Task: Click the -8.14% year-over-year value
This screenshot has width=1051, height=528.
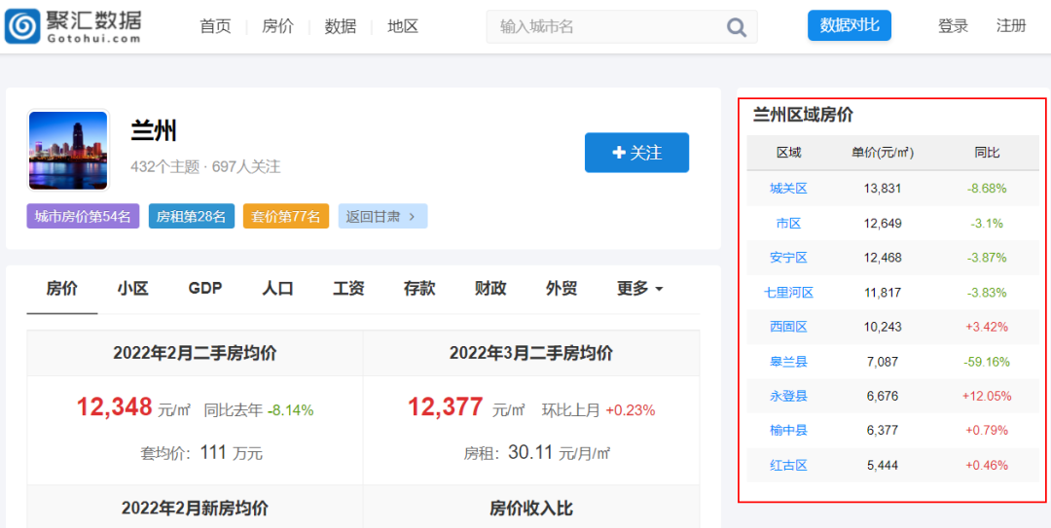Action: [x=290, y=410]
